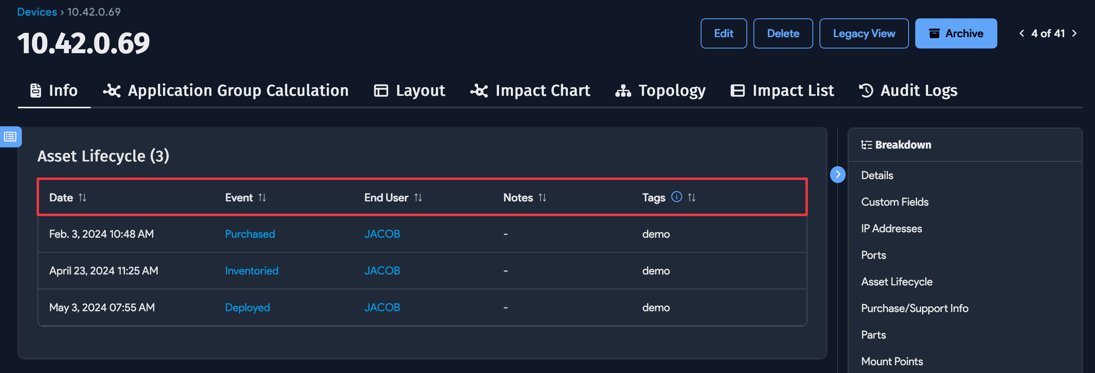Toggle sorting on the End User column
This screenshot has height=373, width=1095.
point(418,197)
